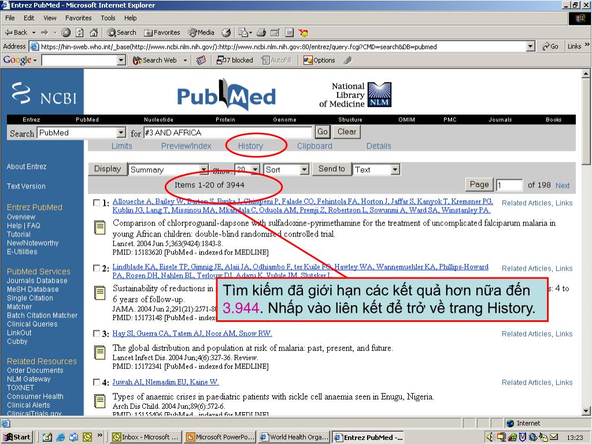592x444 pixels.
Task: Click the NCBI logo
Action: click(x=44, y=94)
